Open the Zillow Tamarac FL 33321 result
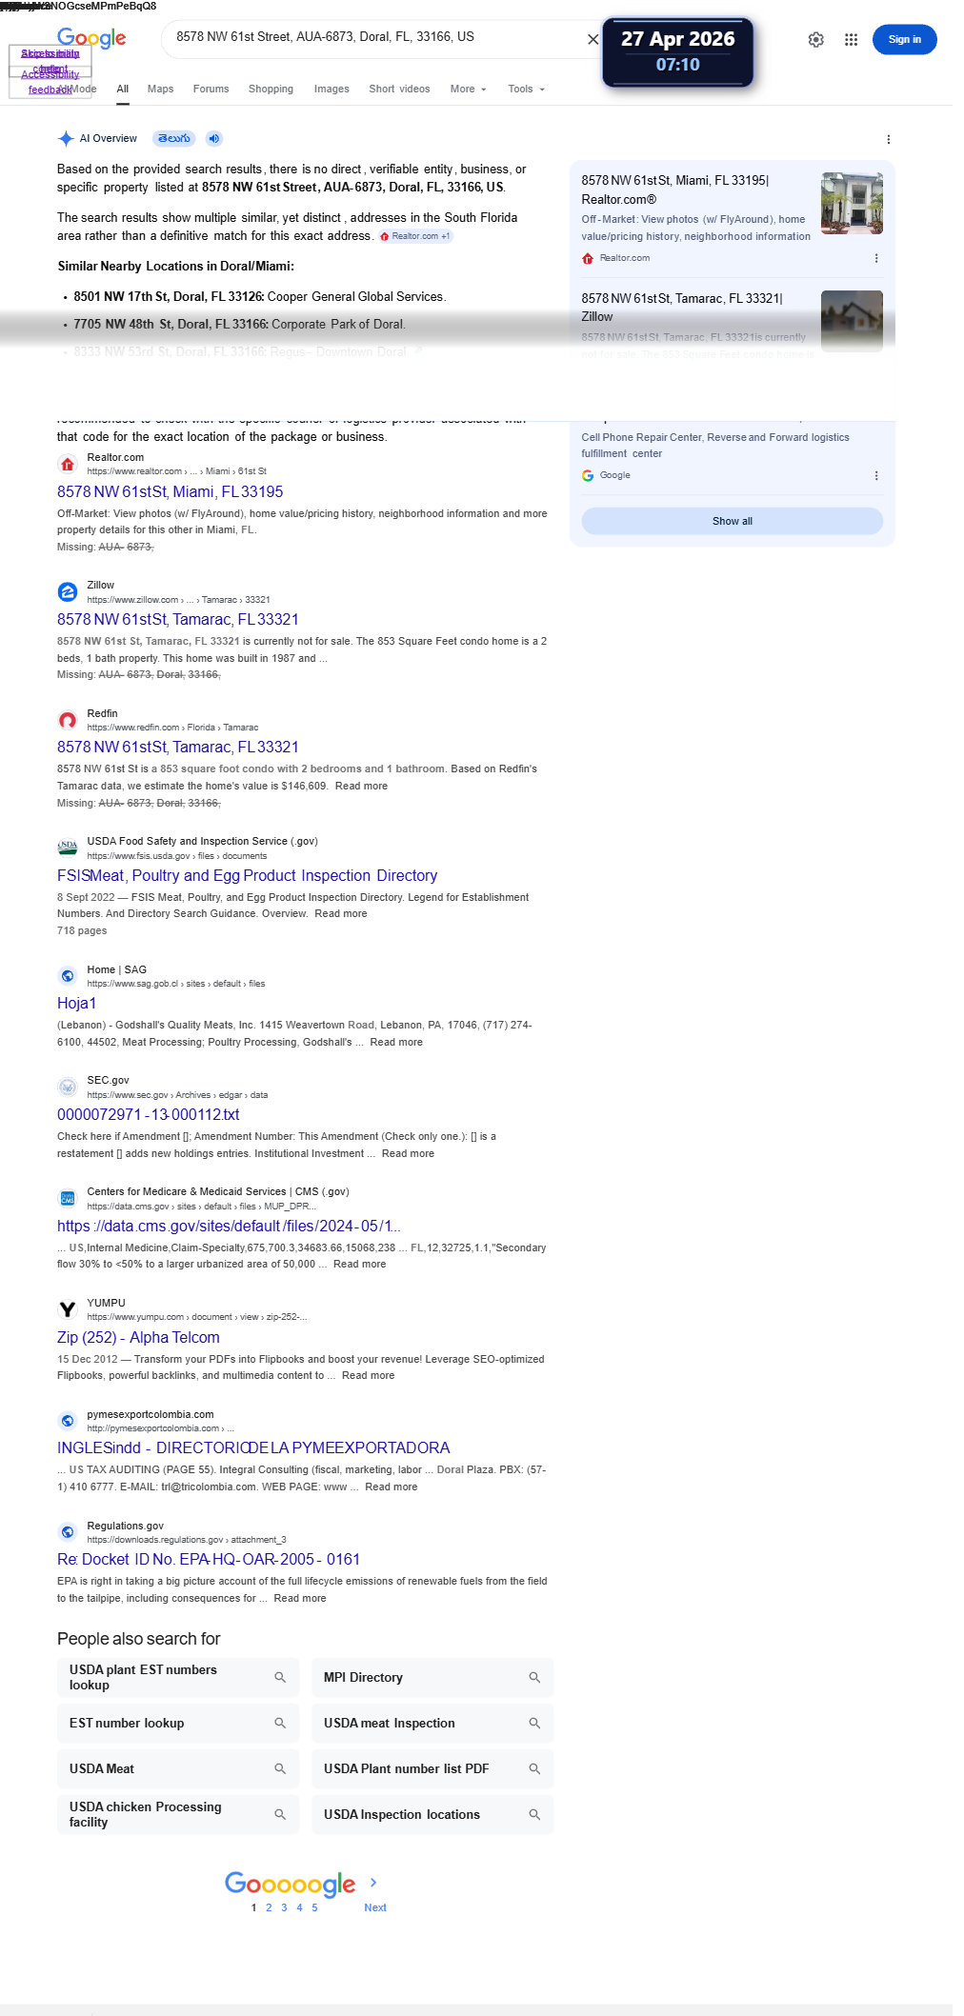This screenshot has height=2016, width=964. coord(178,620)
